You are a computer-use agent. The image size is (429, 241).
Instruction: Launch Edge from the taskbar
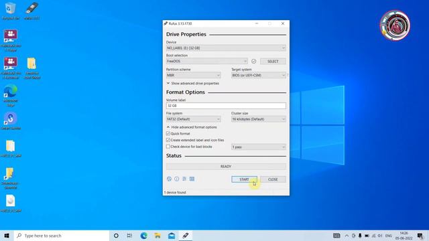point(144,236)
